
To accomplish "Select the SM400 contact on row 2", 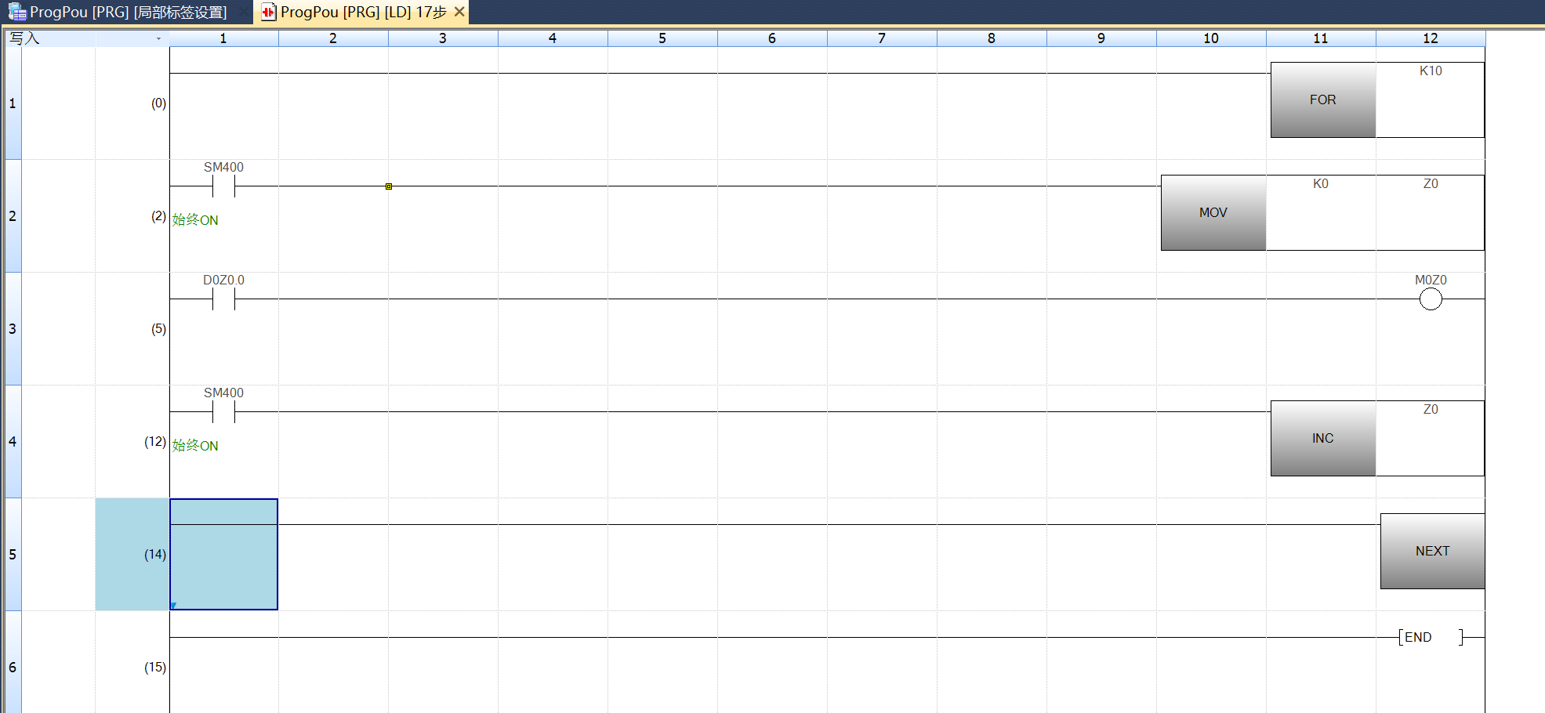I will 223,186.
